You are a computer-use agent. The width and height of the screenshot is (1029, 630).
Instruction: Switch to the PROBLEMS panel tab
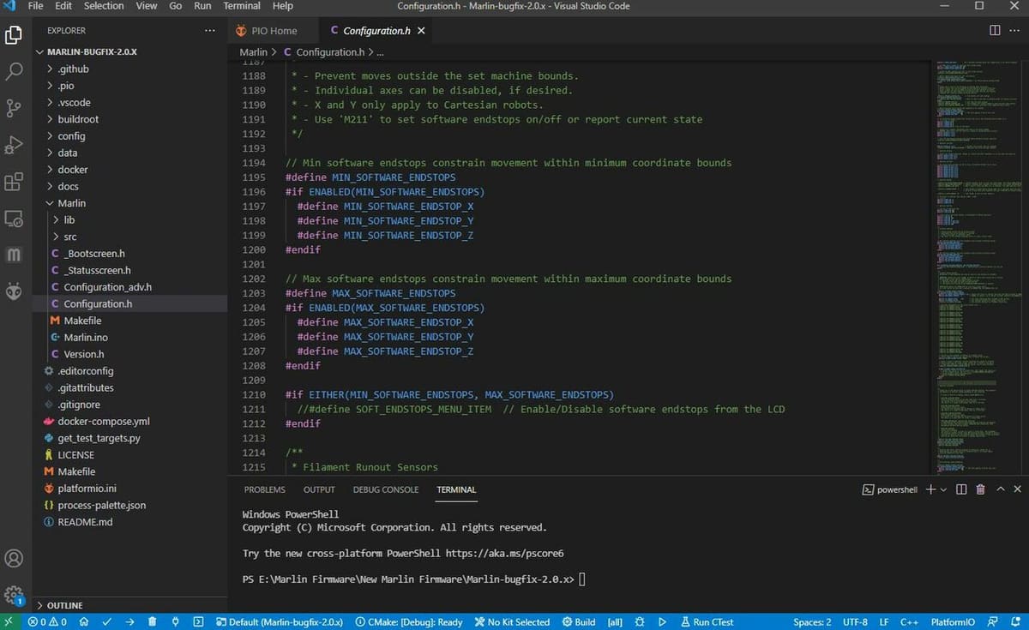click(264, 489)
